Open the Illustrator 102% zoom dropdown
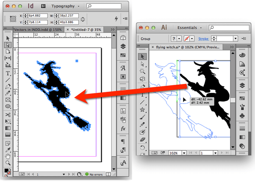The width and height of the screenshot is (255, 195). (x=184, y=153)
